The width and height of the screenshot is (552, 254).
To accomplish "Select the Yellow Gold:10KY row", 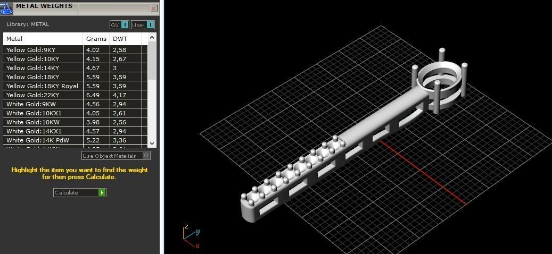I will 76,59.
